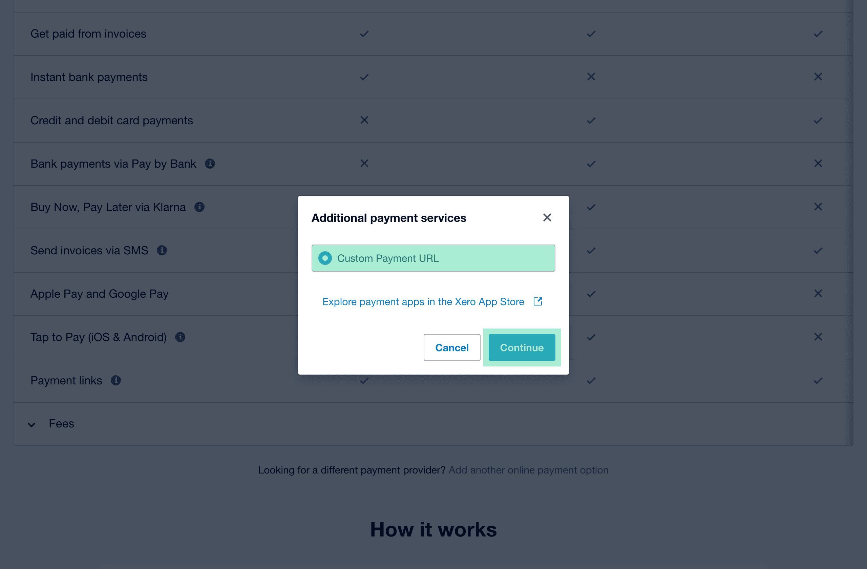Click the How it works heading
The image size is (867, 569).
coord(433,529)
